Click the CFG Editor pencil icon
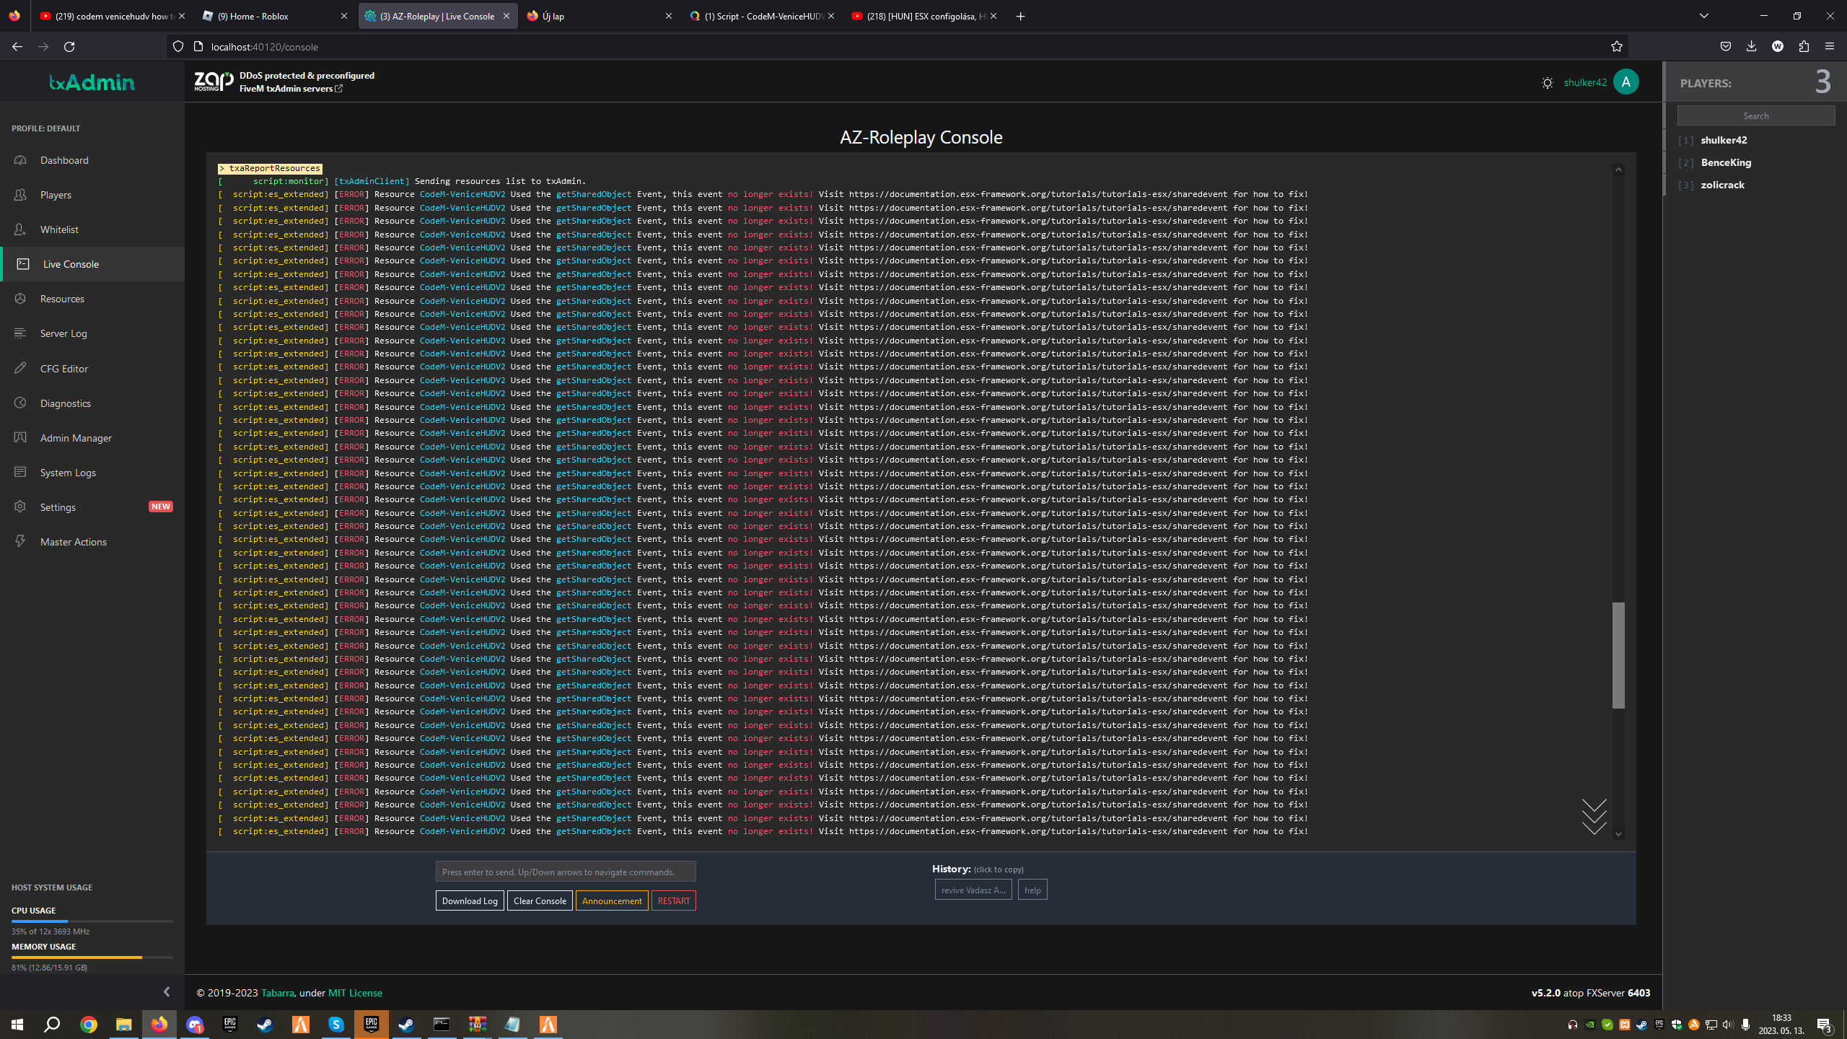The width and height of the screenshot is (1847, 1039). click(x=20, y=368)
